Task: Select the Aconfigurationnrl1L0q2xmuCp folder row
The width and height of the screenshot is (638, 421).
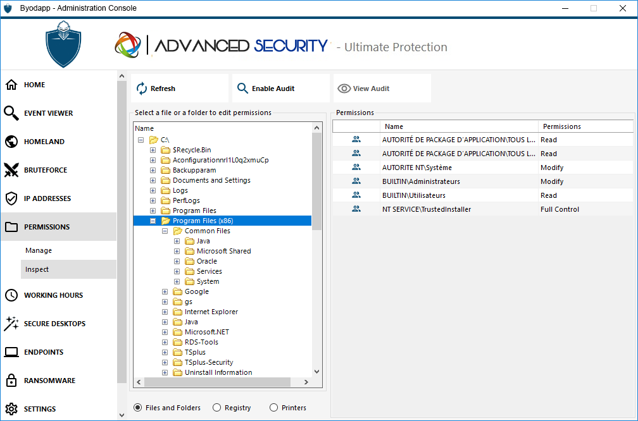Action: (x=220, y=160)
